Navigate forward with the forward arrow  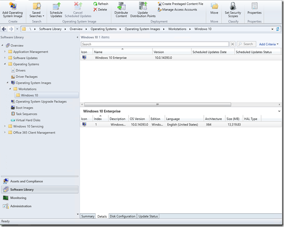coord(11,29)
